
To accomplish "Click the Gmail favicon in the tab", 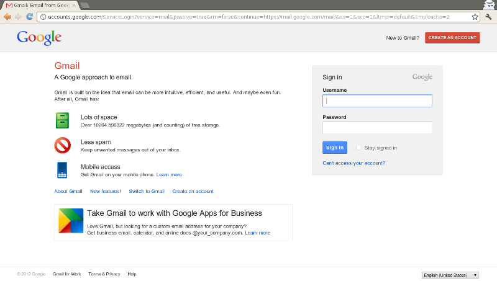I will tap(9, 6).
